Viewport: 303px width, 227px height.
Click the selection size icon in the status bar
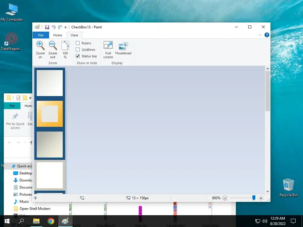tap(82, 198)
